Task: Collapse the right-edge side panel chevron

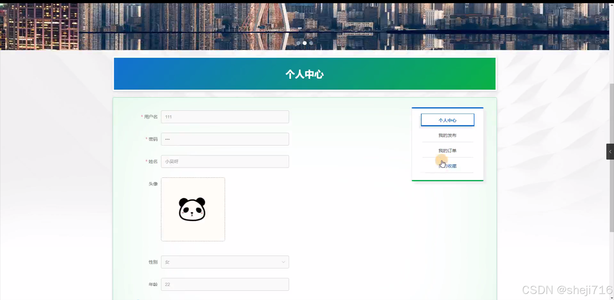Action: point(610,152)
